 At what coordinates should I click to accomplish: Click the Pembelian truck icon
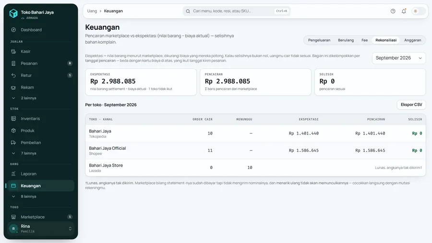(13, 143)
